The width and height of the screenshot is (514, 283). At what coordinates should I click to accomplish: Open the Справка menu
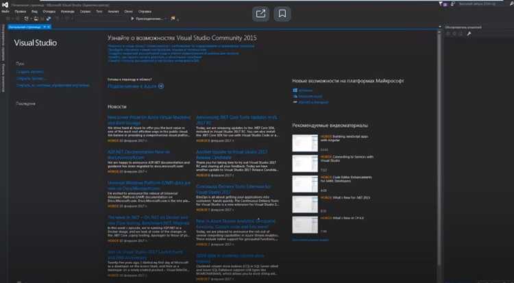[145, 12]
